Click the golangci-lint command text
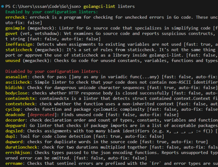Screen dimensions: 218x167 tap(99, 6)
